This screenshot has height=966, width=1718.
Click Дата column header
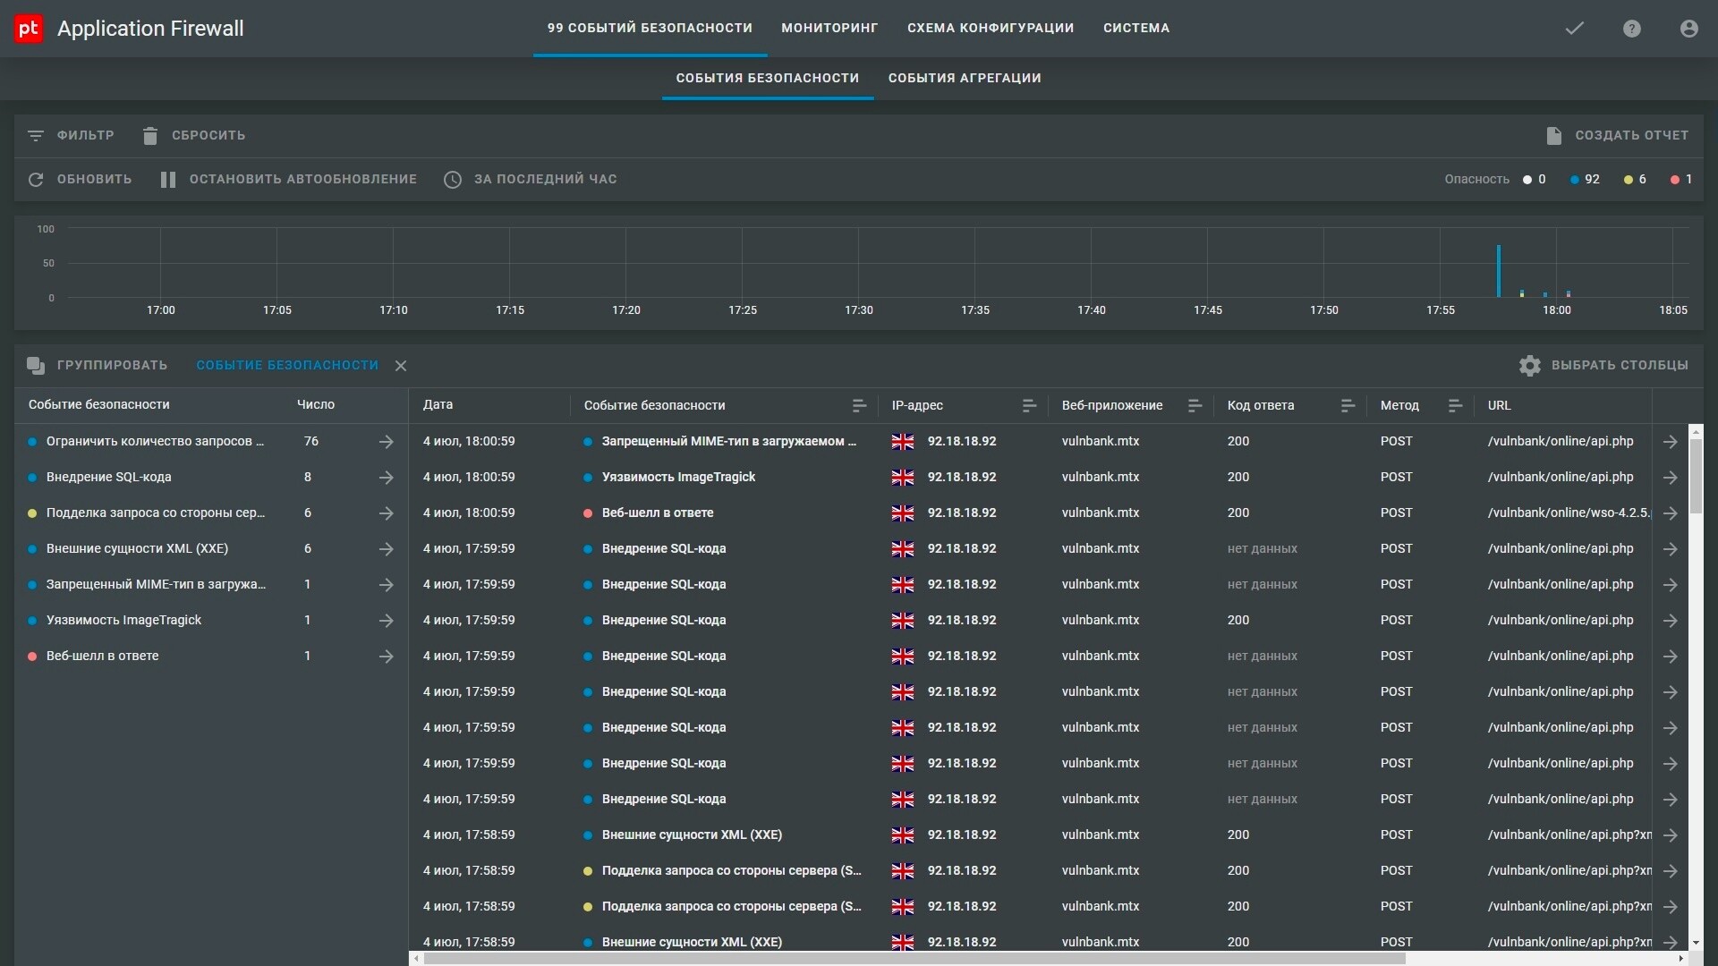(438, 405)
